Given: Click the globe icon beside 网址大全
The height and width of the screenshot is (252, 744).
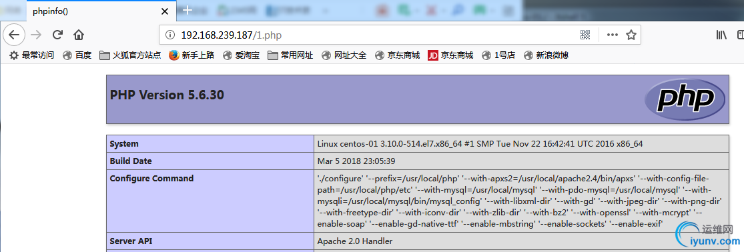Looking at the screenshot, I should pos(326,55).
